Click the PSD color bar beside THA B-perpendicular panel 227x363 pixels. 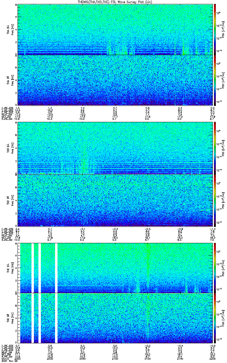[x=215, y=29]
